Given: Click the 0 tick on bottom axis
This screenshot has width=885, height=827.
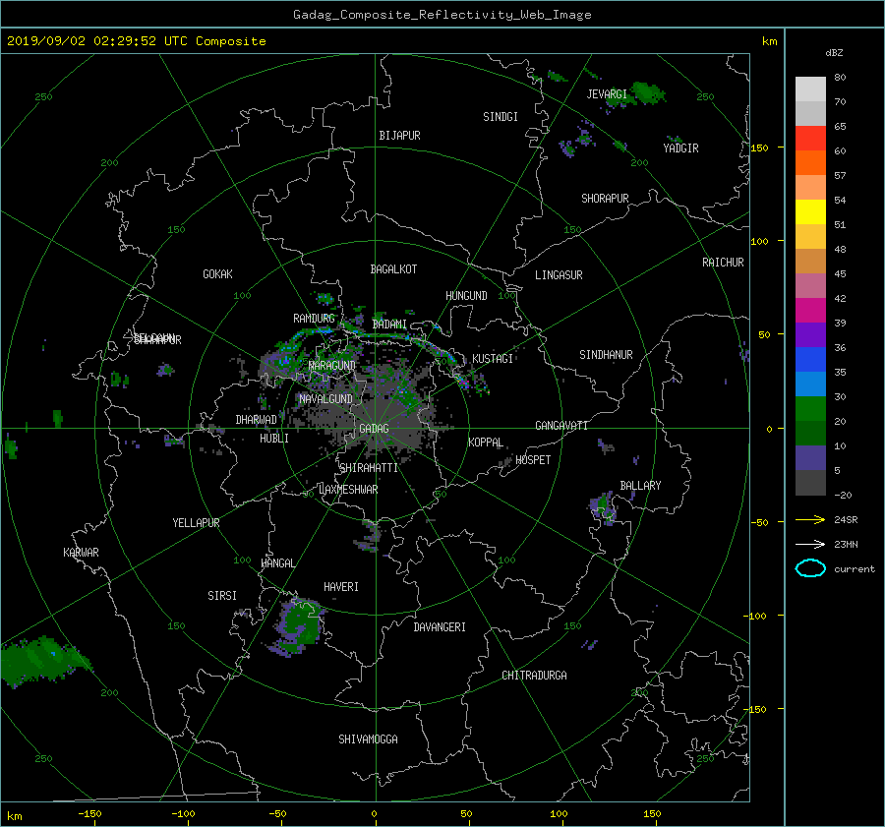Looking at the screenshot, I should click(x=374, y=813).
